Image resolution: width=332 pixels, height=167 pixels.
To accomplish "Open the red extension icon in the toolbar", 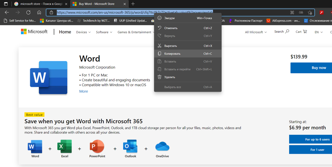I will (322, 12).
